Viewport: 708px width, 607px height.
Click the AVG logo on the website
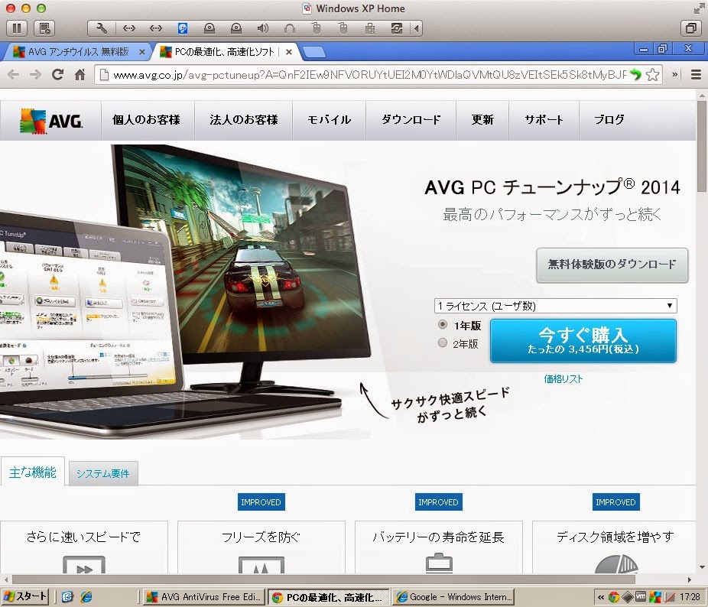[x=51, y=121]
